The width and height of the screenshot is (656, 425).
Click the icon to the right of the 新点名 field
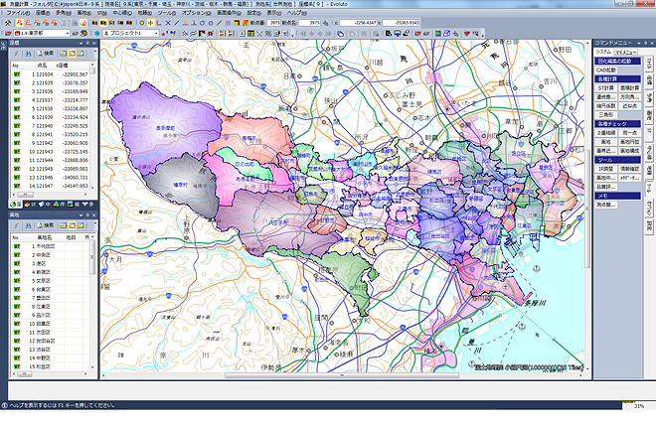pos(325,23)
